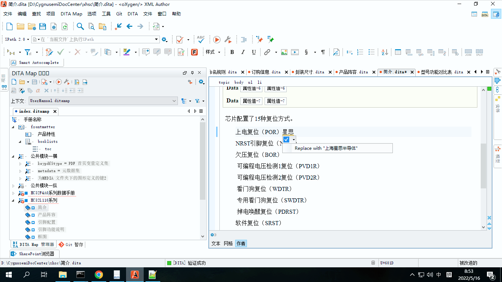Toggle the highlight marker tool

click(127, 52)
